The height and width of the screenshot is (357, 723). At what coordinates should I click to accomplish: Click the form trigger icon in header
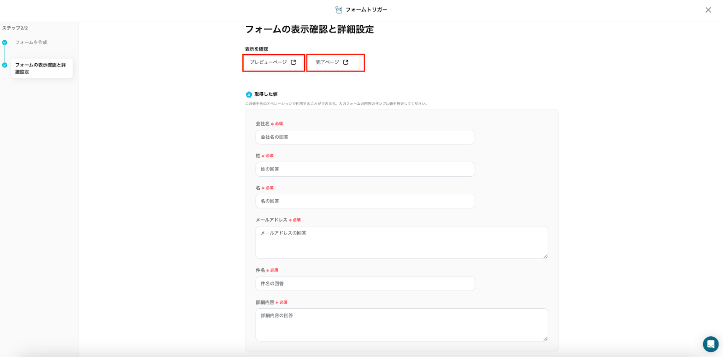tap(338, 9)
